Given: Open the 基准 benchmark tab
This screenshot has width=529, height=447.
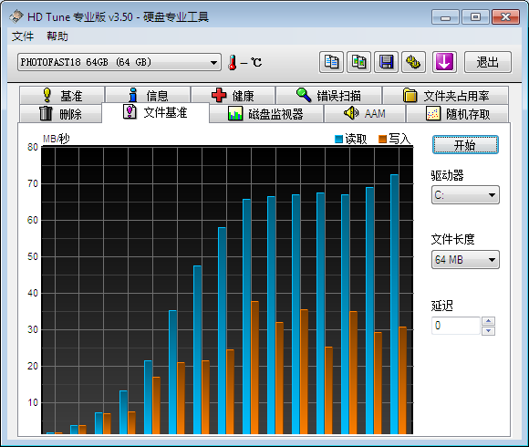Looking at the screenshot, I should coord(62,96).
